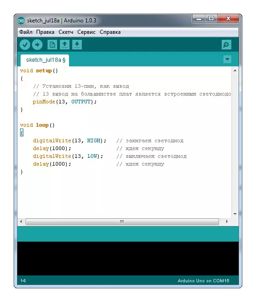Click the Arduino logo in title bar
Viewport: 256px width, 302px height.
pyautogui.click(x=21, y=21)
